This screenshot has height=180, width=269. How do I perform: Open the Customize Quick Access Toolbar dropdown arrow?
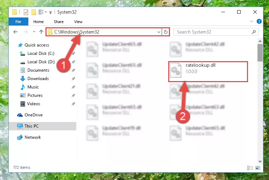click(x=50, y=12)
